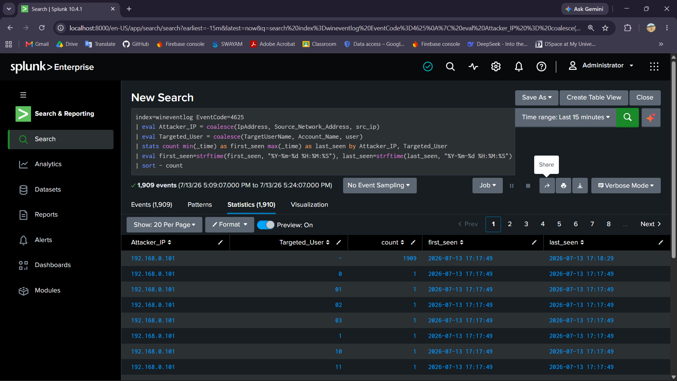This screenshot has width=677, height=381.
Task: Click the Print results icon
Action: pos(563,186)
